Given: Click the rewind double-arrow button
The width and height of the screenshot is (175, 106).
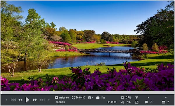Looking at the screenshot, I should [x=20, y=100].
